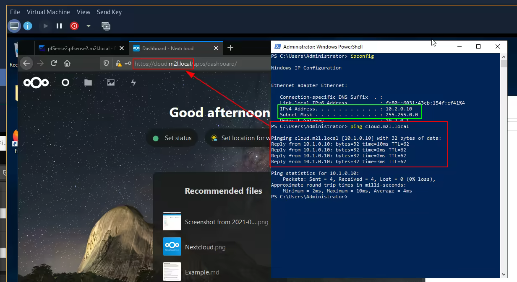Open the Nextcloud Files folder icon
Viewport: 517px width, 282px height.
pyautogui.click(x=88, y=82)
